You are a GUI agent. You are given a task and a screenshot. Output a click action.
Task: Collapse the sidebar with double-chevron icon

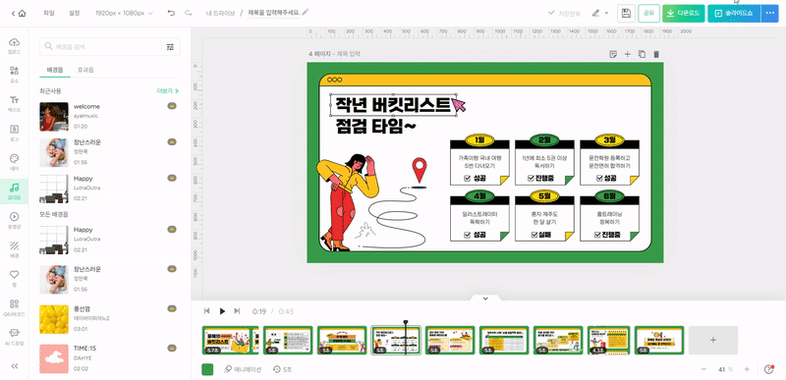coord(15,366)
